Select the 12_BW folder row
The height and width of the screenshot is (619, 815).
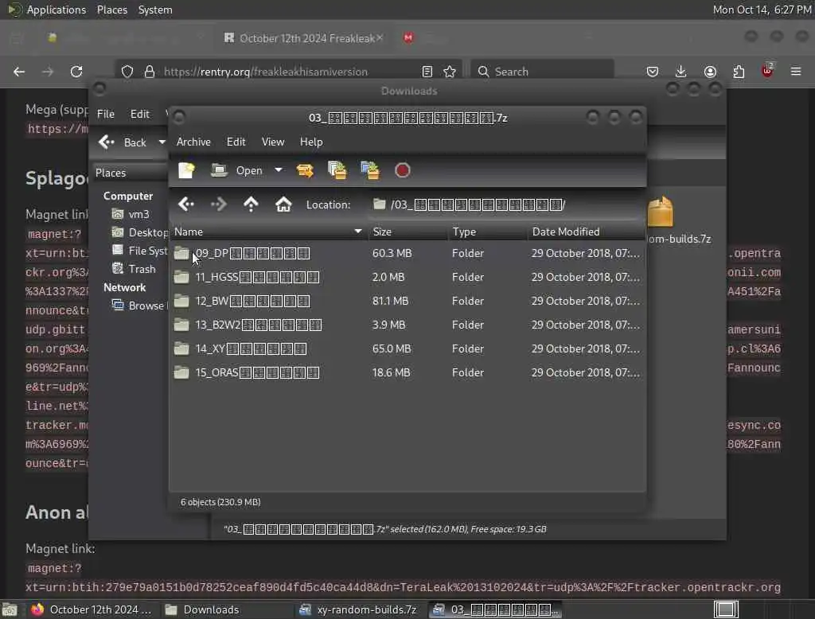click(407, 301)
